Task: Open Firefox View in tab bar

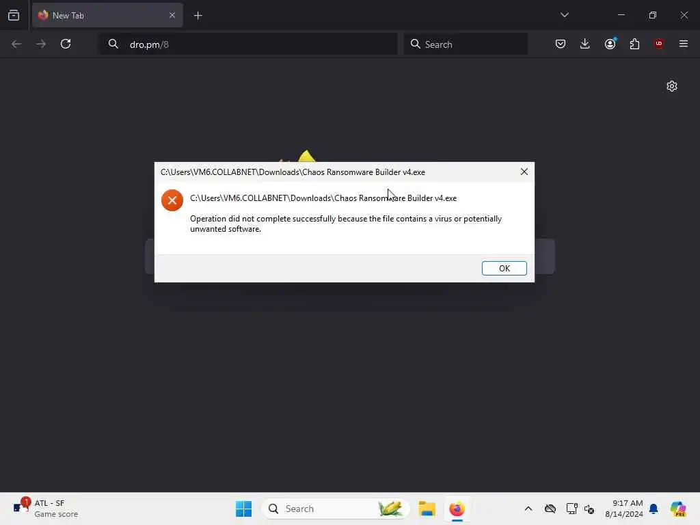Action: click(14, 15)
